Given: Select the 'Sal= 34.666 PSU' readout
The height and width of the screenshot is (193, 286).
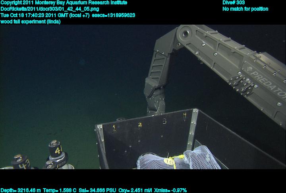Looking at the screenshot, I should 97,190.
